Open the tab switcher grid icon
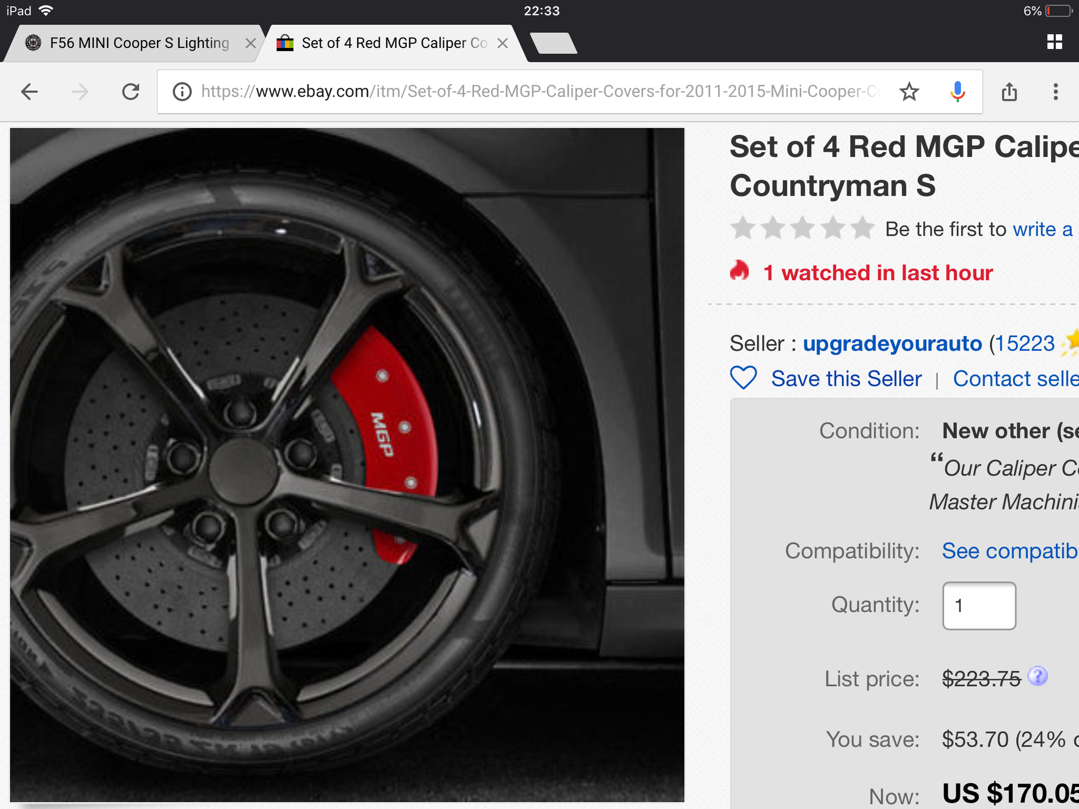This screenshot has width=1079, height=809. 1055,42
